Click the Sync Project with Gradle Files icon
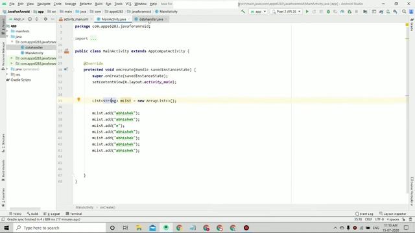The image size is (415, 233). 381,12
